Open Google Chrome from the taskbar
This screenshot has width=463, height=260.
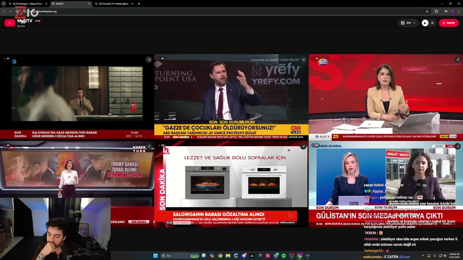point(220,256)
